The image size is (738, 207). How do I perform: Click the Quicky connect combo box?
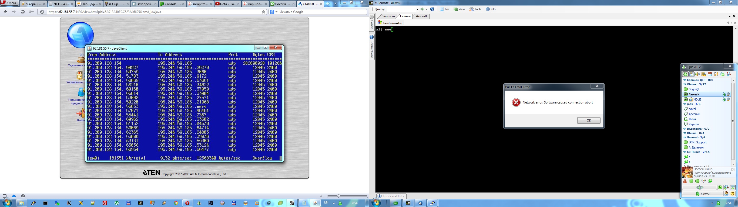click(x=402, y=9)
